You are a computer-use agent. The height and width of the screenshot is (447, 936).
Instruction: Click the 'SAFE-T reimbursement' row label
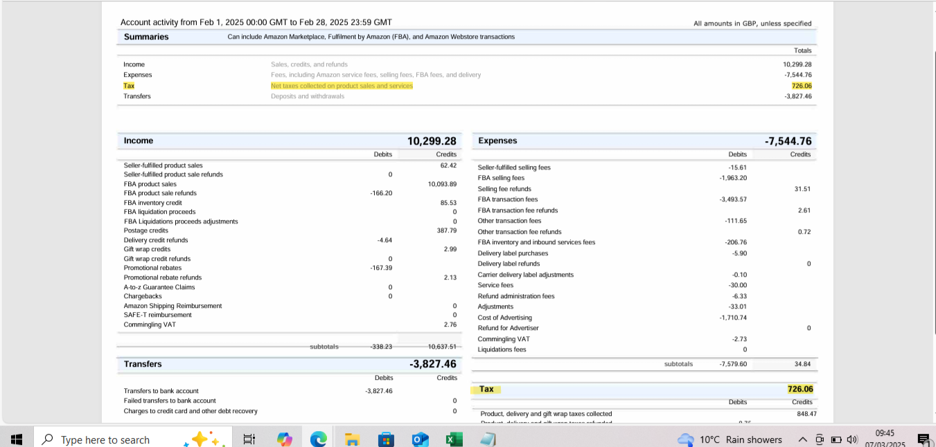[x=158, y=315]
